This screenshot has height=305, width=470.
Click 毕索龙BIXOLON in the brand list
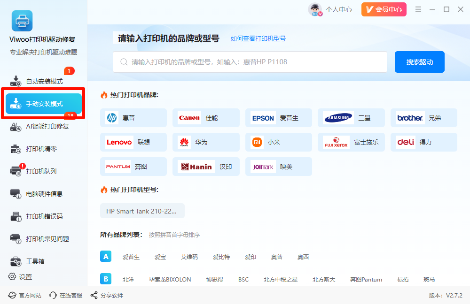pos(170,279)
